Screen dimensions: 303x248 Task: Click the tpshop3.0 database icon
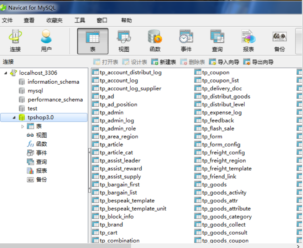pos(22,117)
